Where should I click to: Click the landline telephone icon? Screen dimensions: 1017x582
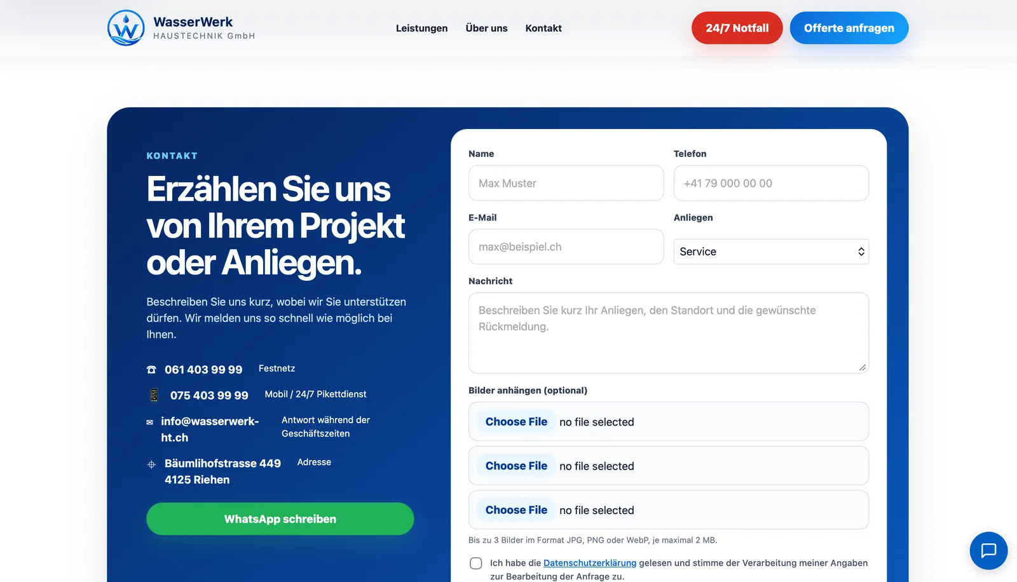[151, 370]
